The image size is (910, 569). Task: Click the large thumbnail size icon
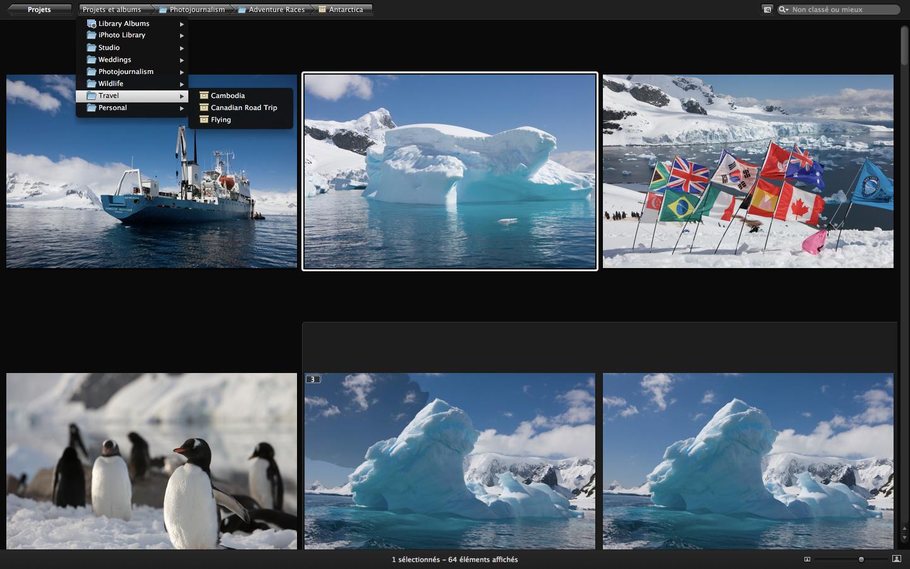896,559
